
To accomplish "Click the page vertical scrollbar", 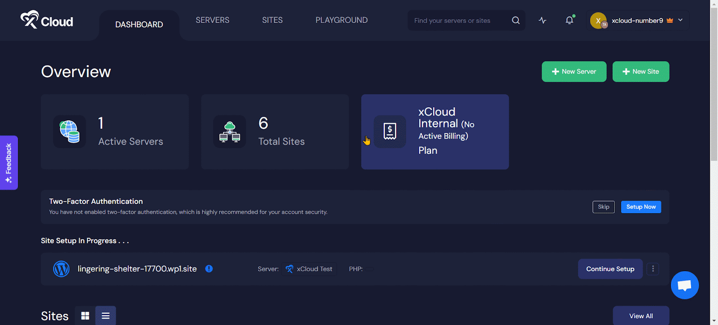I will (x=714, y=90).
